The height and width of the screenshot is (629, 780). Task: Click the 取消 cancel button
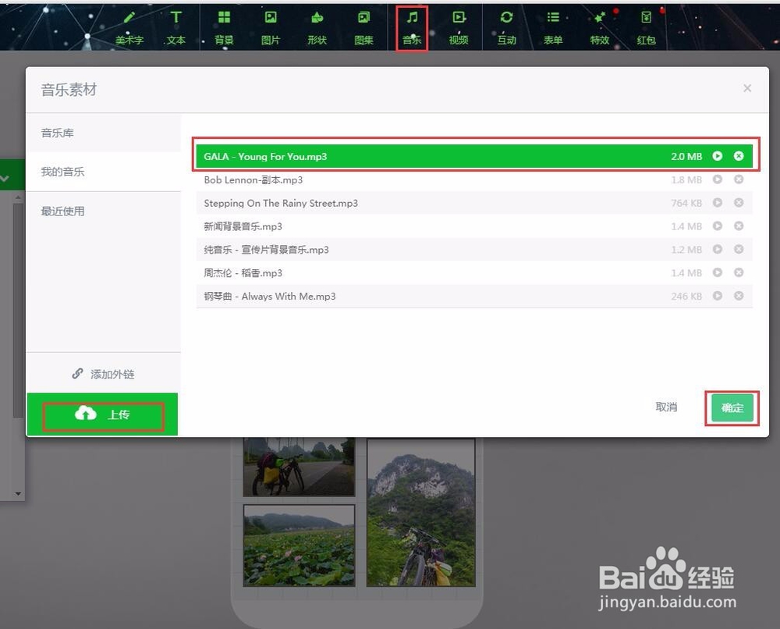tap(666, 407)
